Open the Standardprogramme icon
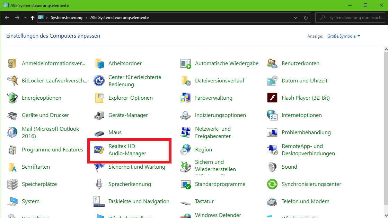This screenshot has height=218, width=388. tap(186, 185)
